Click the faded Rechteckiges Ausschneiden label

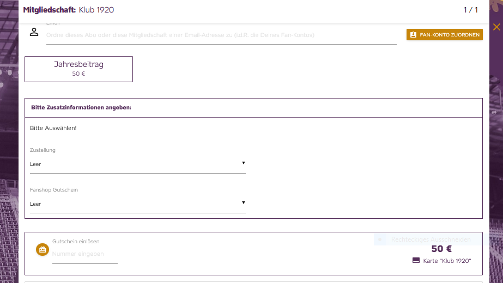pyautogui.click(x=431, y=239)
